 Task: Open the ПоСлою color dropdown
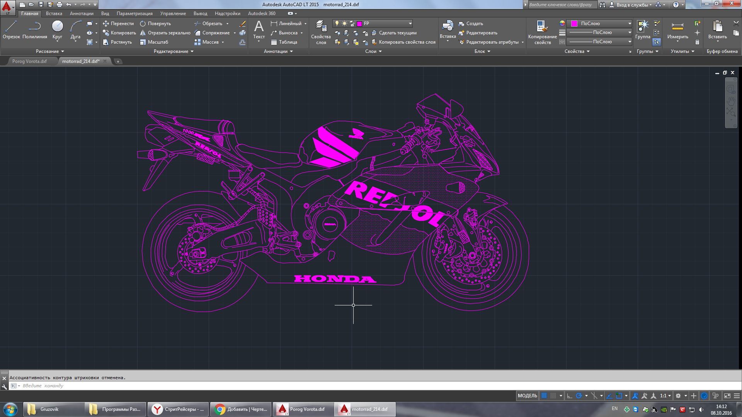tap(630, 24)
